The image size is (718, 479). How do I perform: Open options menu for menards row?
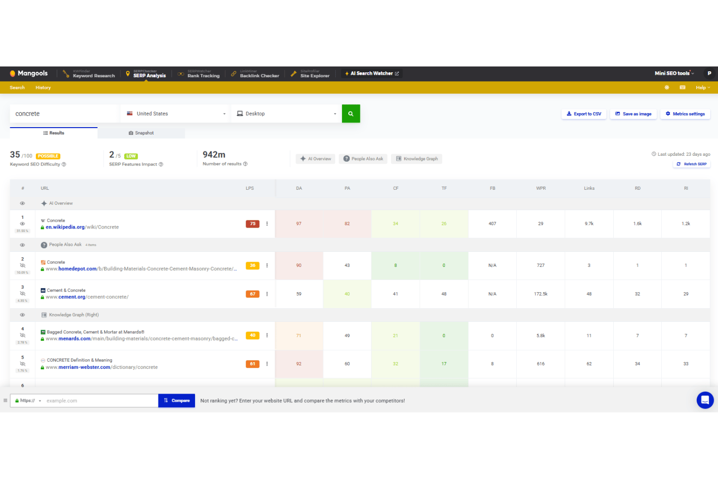pyautogui.click(x=267, y=335)
